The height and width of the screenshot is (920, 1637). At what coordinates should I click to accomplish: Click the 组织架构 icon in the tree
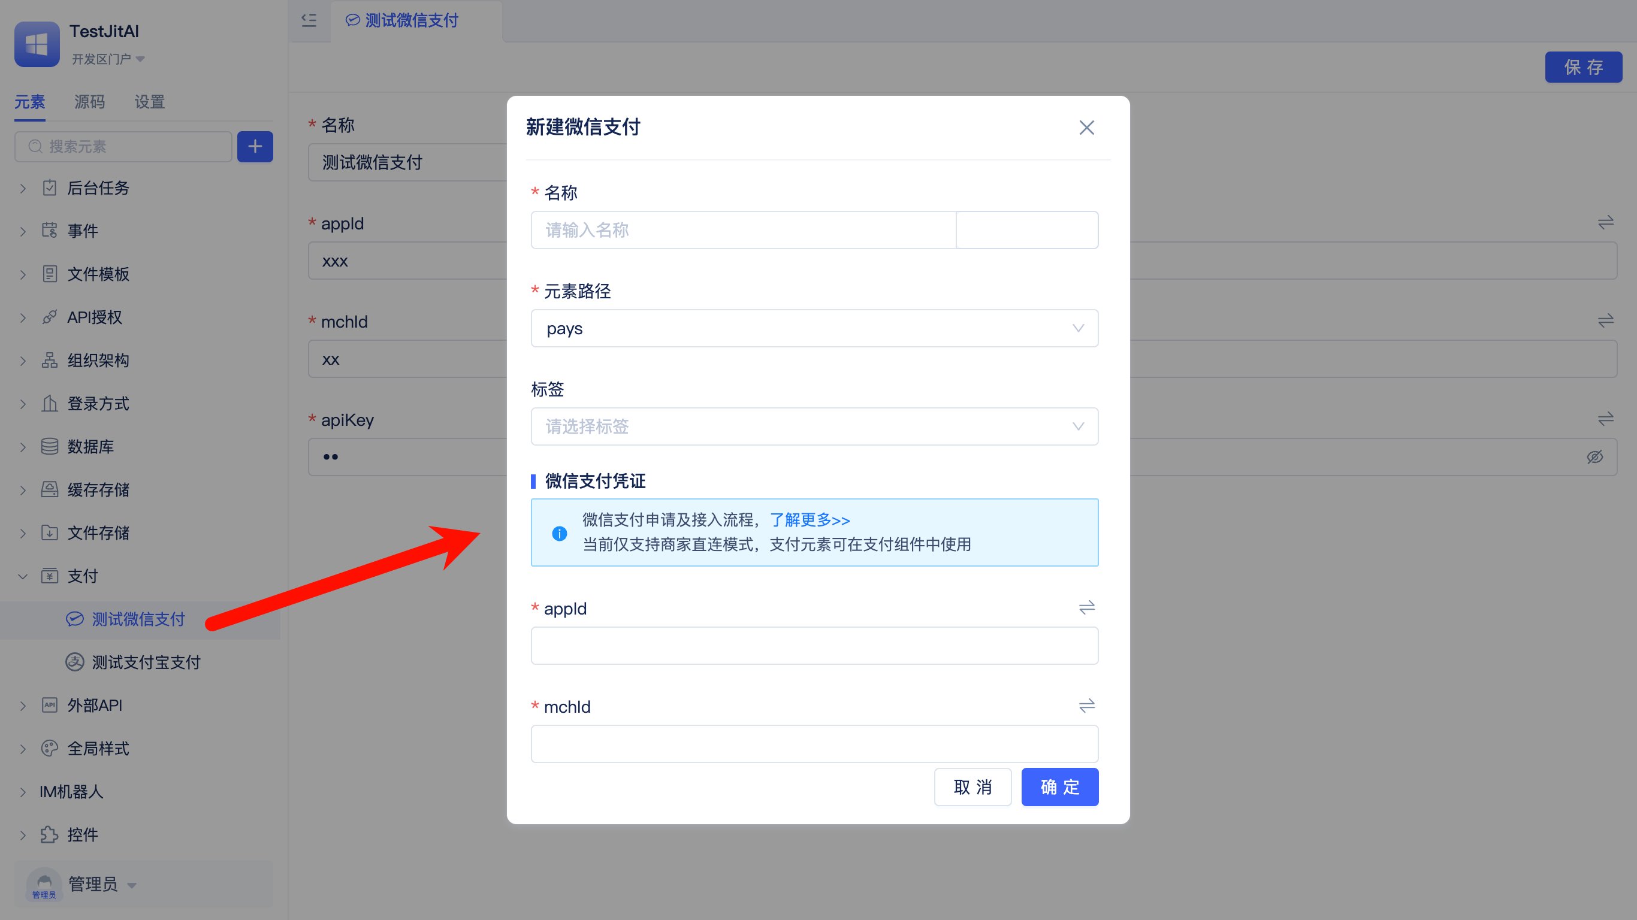(x=50, y=360)
